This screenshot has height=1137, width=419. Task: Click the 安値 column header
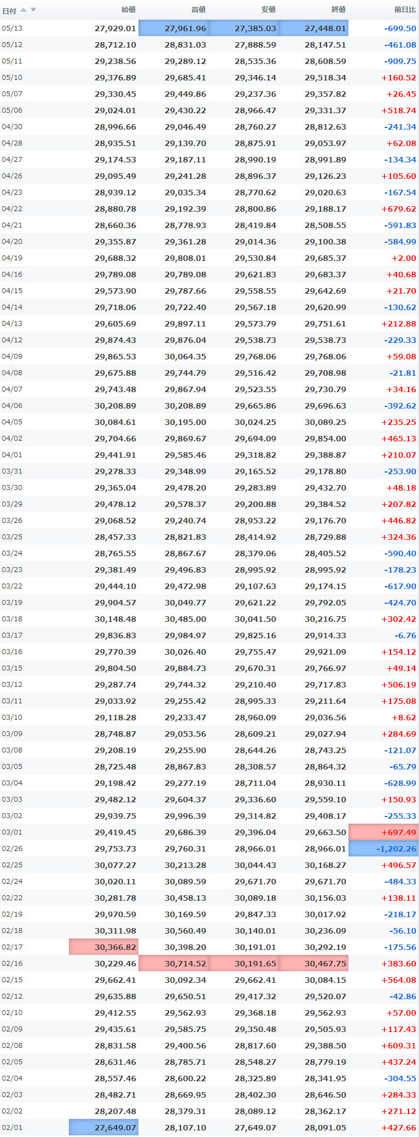point(269,10)
